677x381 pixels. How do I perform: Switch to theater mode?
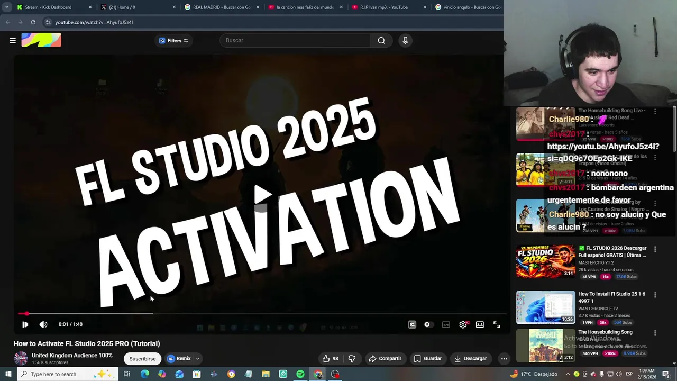point(480,324)
